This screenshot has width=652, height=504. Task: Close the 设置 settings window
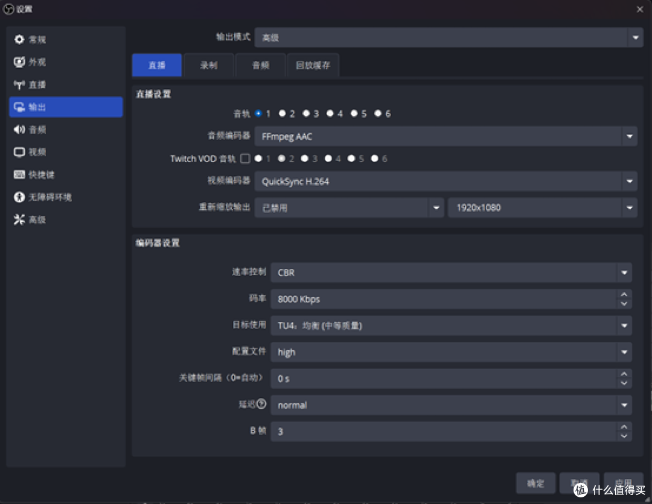(x=640, y=9)
